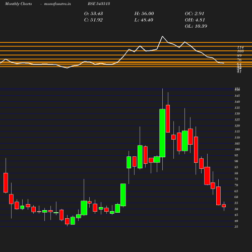Click the 'OH: 4.81' readout
This screenshot has width=252, height=252.
195,20
